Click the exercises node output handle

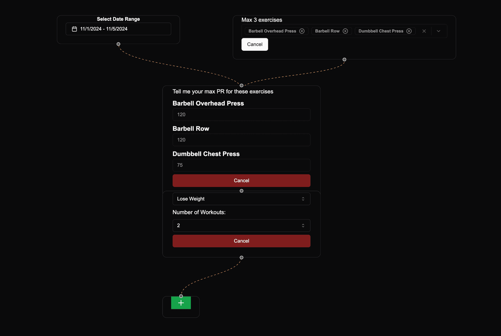[x=344, y=59]
